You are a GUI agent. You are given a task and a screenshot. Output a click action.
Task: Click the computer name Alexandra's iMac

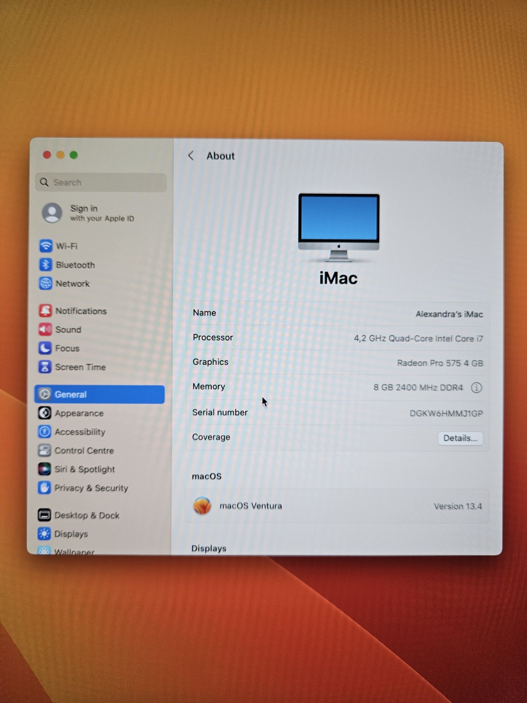(449, 314)
